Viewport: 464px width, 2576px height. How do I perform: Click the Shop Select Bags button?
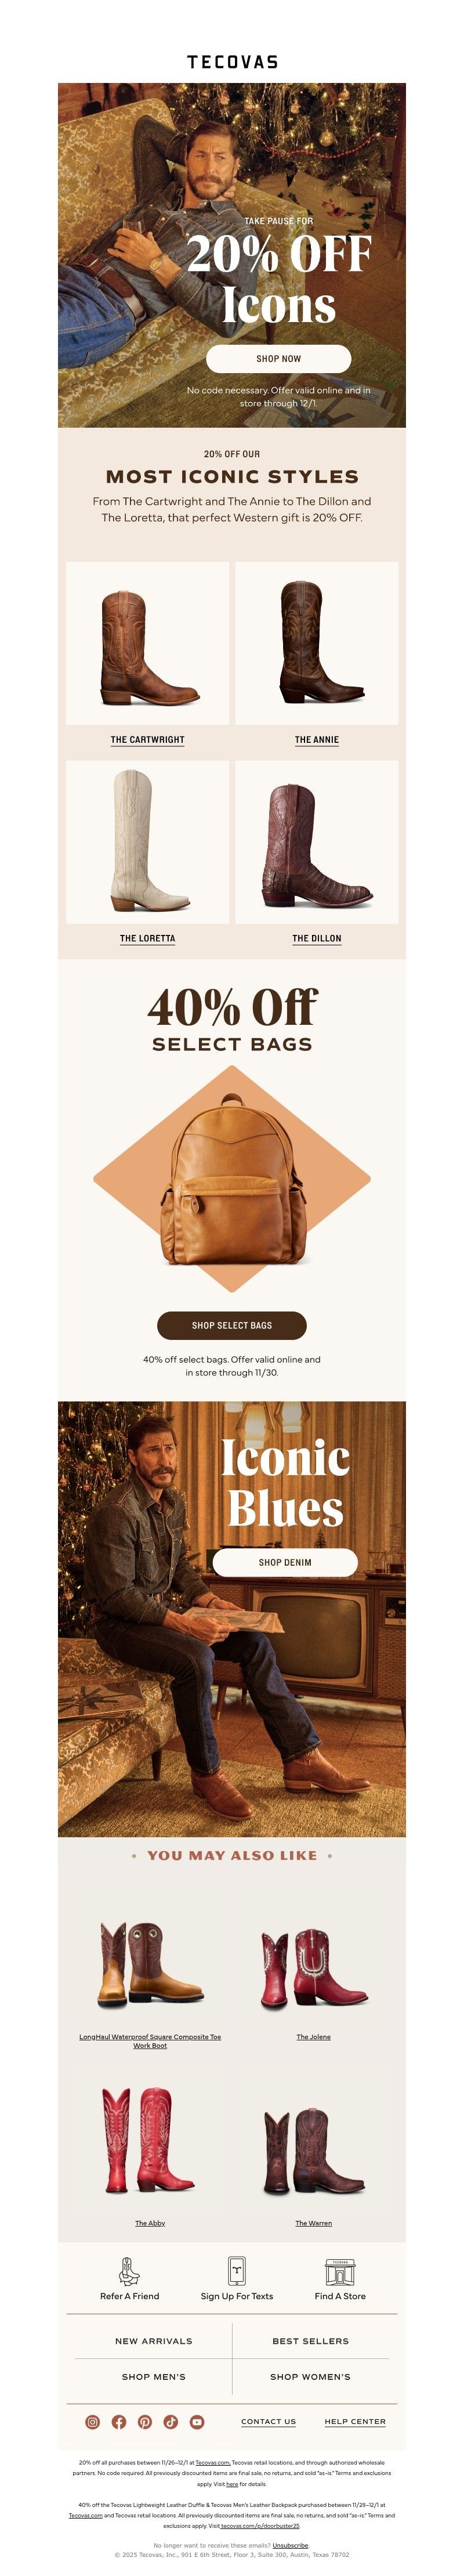click(232, 1325)
